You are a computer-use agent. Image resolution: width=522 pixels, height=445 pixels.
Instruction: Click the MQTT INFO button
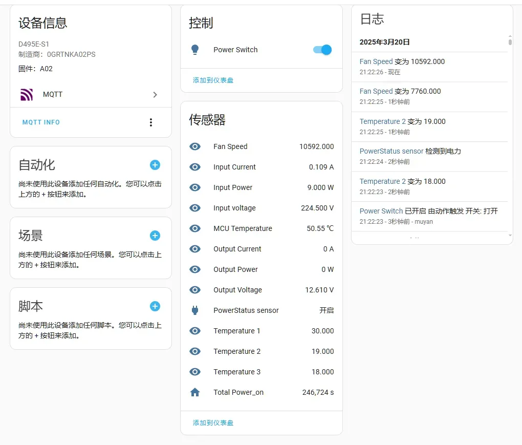pos(41,122)
